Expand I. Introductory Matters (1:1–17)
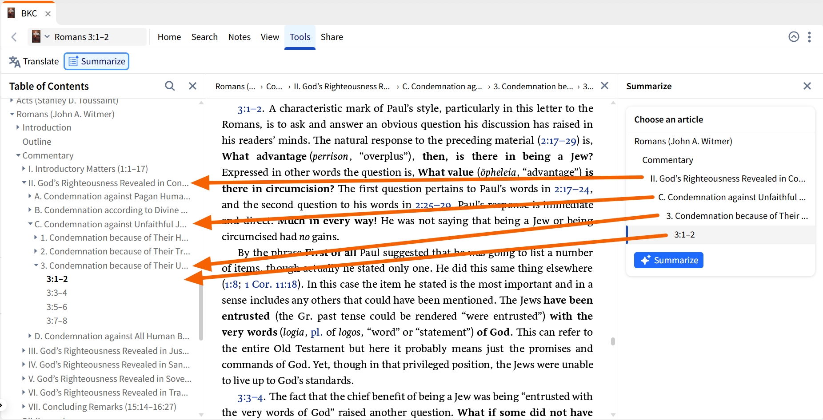This screenshot has height=420, width=823. point(24,169)
